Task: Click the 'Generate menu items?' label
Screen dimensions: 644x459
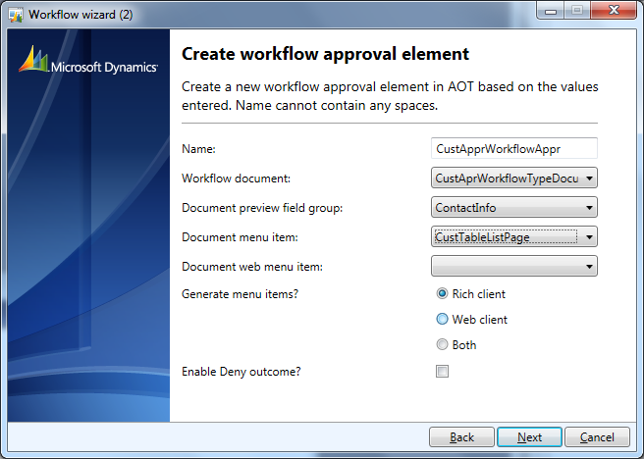Action: pos(240,294)
